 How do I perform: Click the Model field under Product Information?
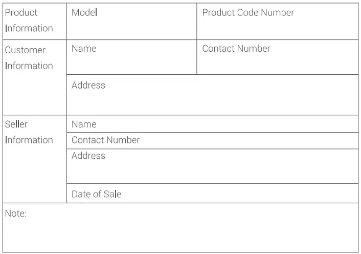(x=131, y=27)
